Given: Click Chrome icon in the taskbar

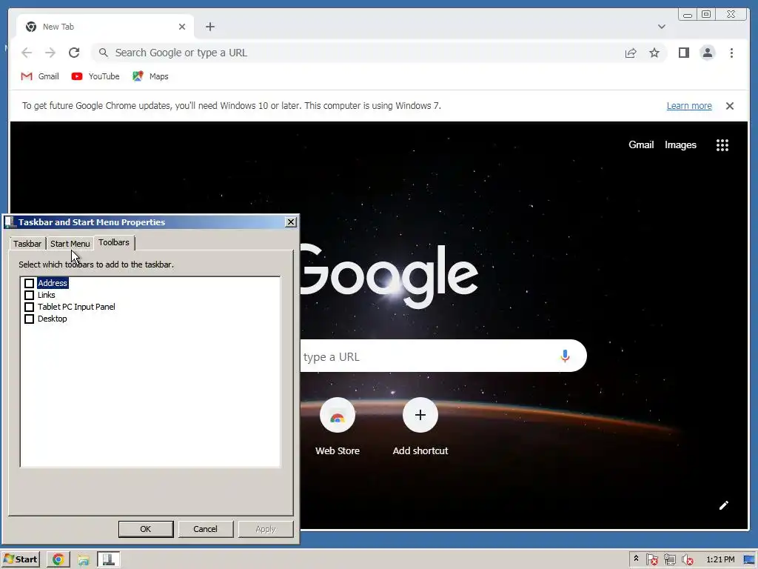Looking at the screenshot, I should 58,559.
